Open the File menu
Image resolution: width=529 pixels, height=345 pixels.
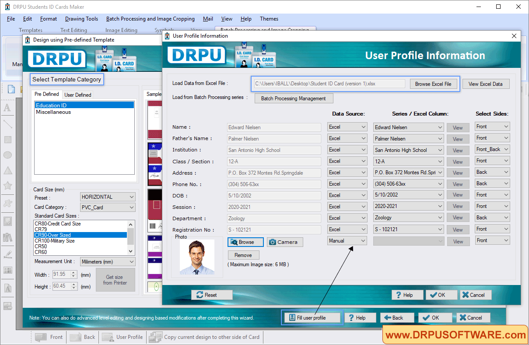tap(11, 19)
